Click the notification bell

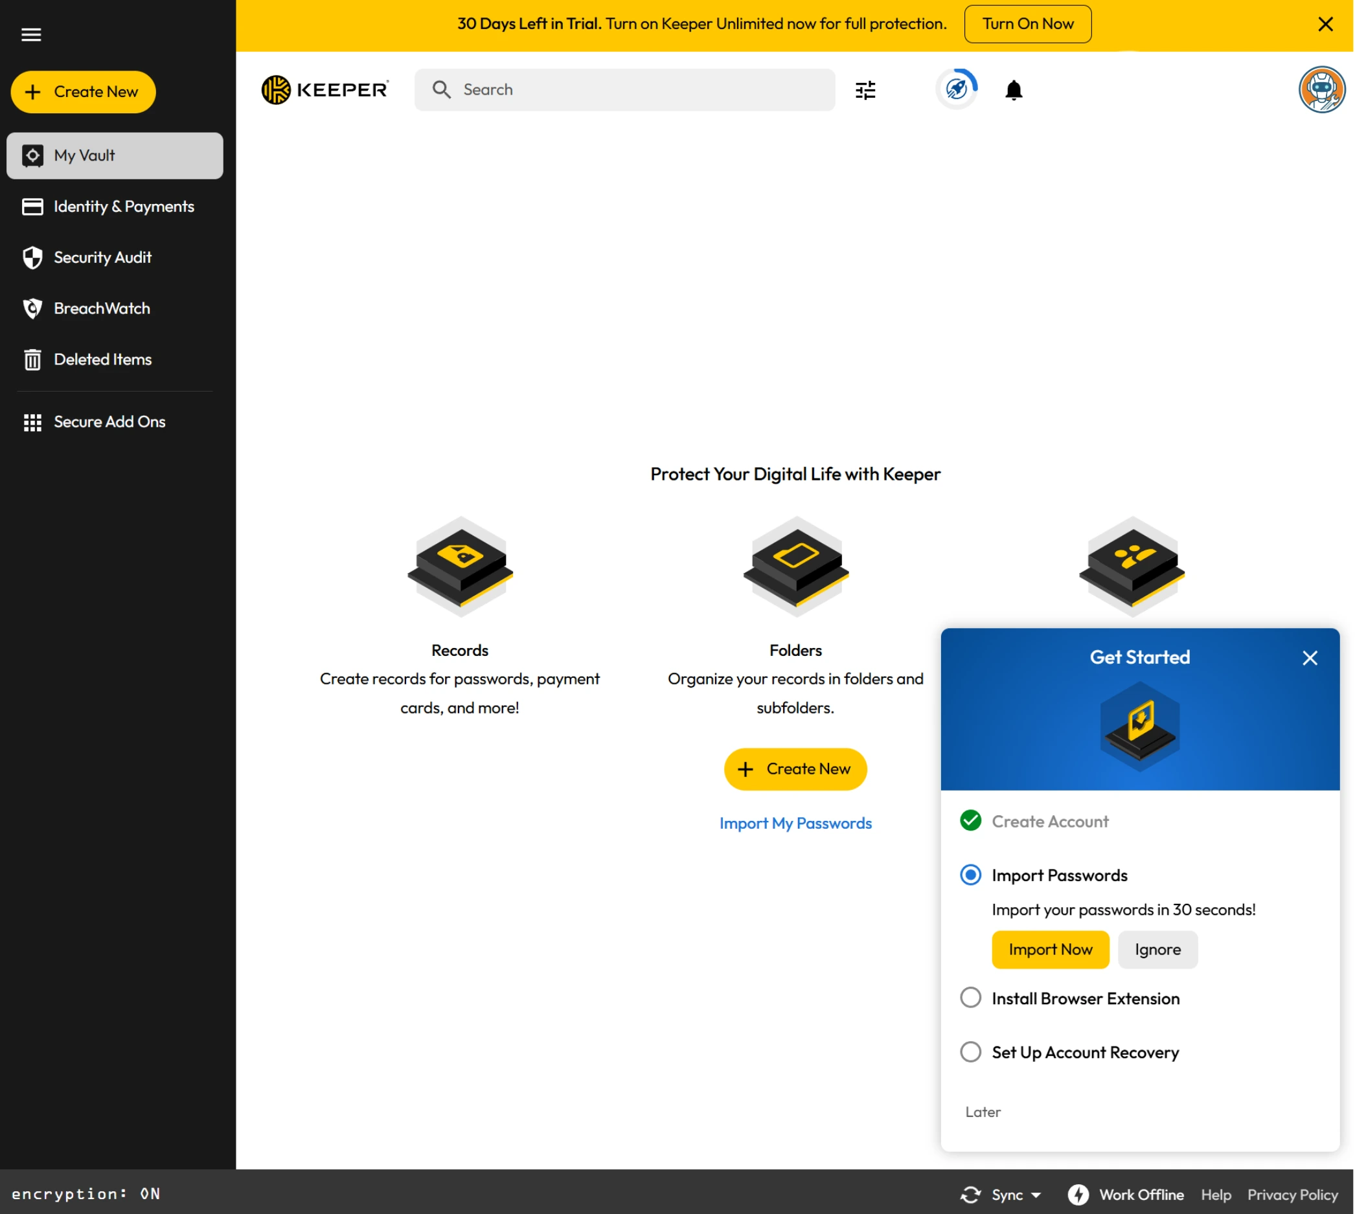(x=1014, y=89)
